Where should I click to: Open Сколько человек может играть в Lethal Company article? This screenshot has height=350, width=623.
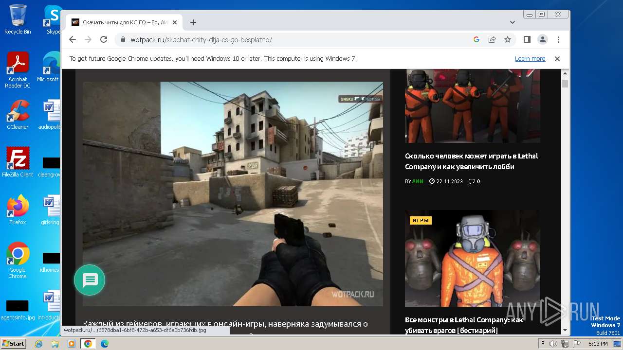pos(472,161)
